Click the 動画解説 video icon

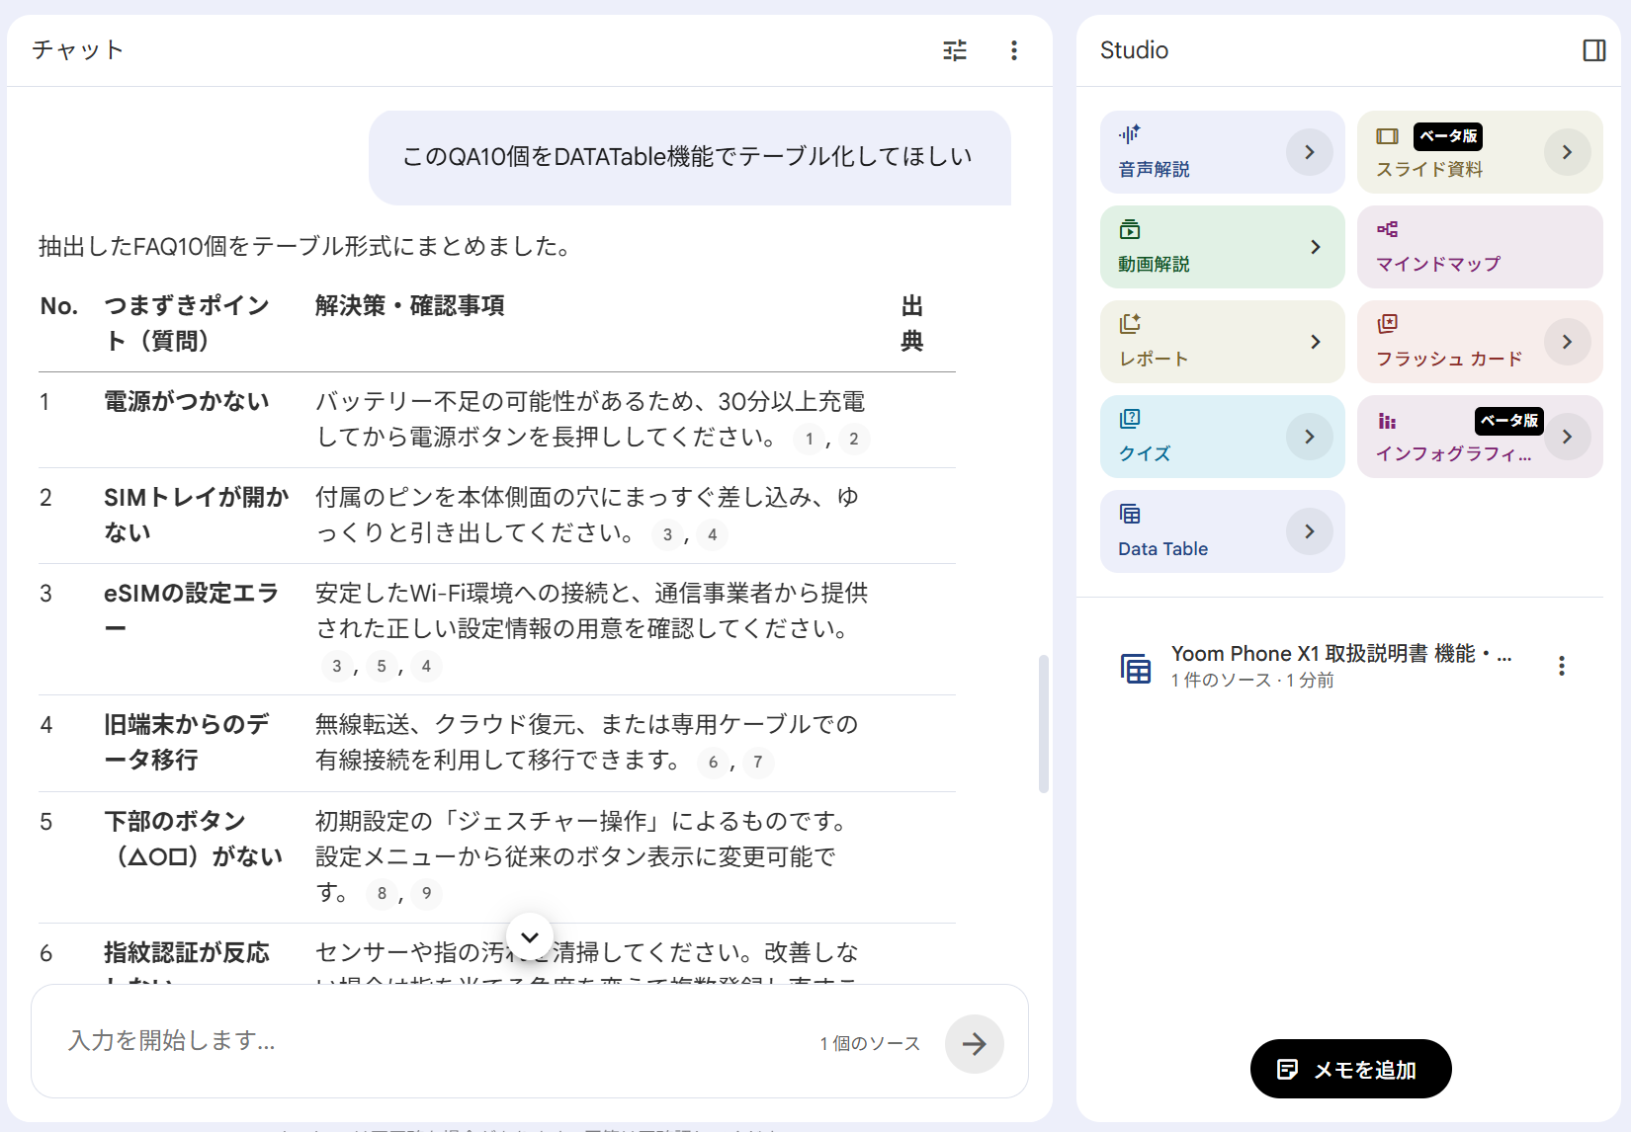pyautogui.click(x=1130, y=229)
